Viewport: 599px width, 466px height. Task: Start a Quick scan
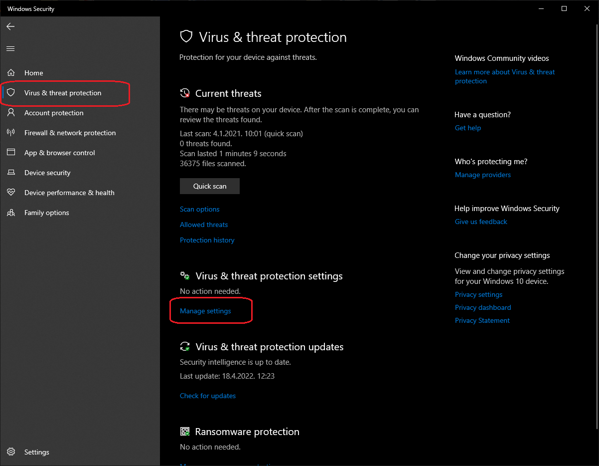[x=210, y=186]
